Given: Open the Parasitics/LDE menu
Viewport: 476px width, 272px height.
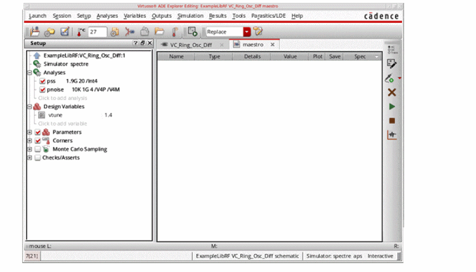Looking at the screenshot, I should pyautogui.click(x=268, y=16).
